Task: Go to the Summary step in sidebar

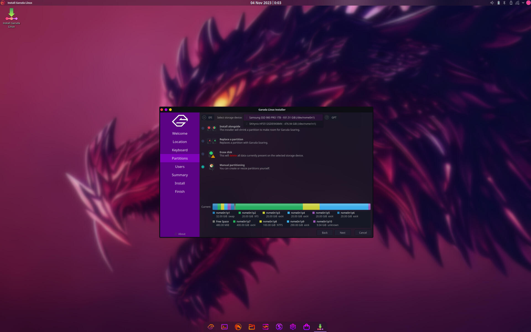Action: [180, 175]
